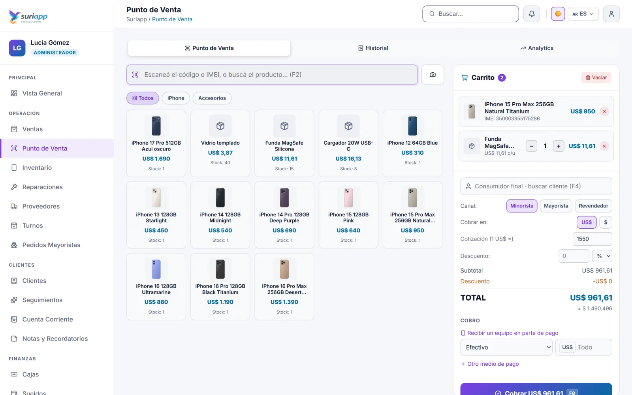Charge in US$ currency
Image resolution: width=632 pixels, height=395 pixels.
click(x=587, y=222)
